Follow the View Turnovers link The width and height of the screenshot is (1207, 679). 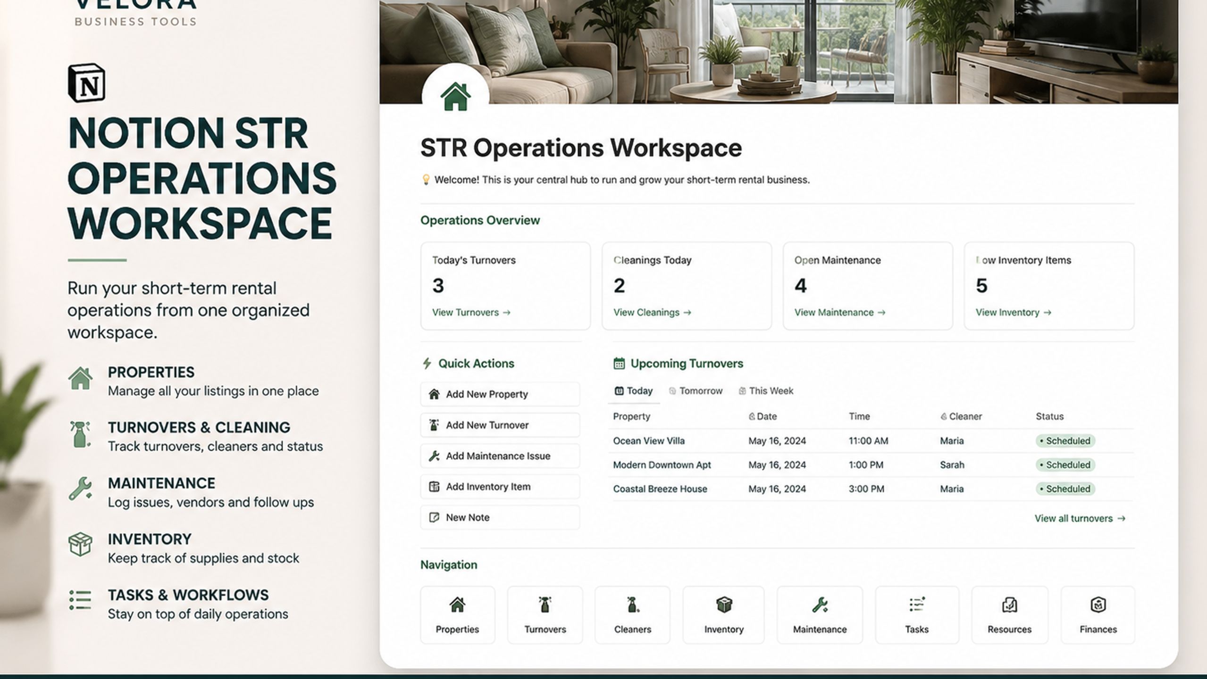(x=471, y=312)
